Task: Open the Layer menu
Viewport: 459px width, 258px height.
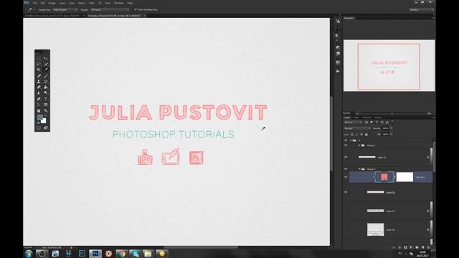Action: pos(62,3)
